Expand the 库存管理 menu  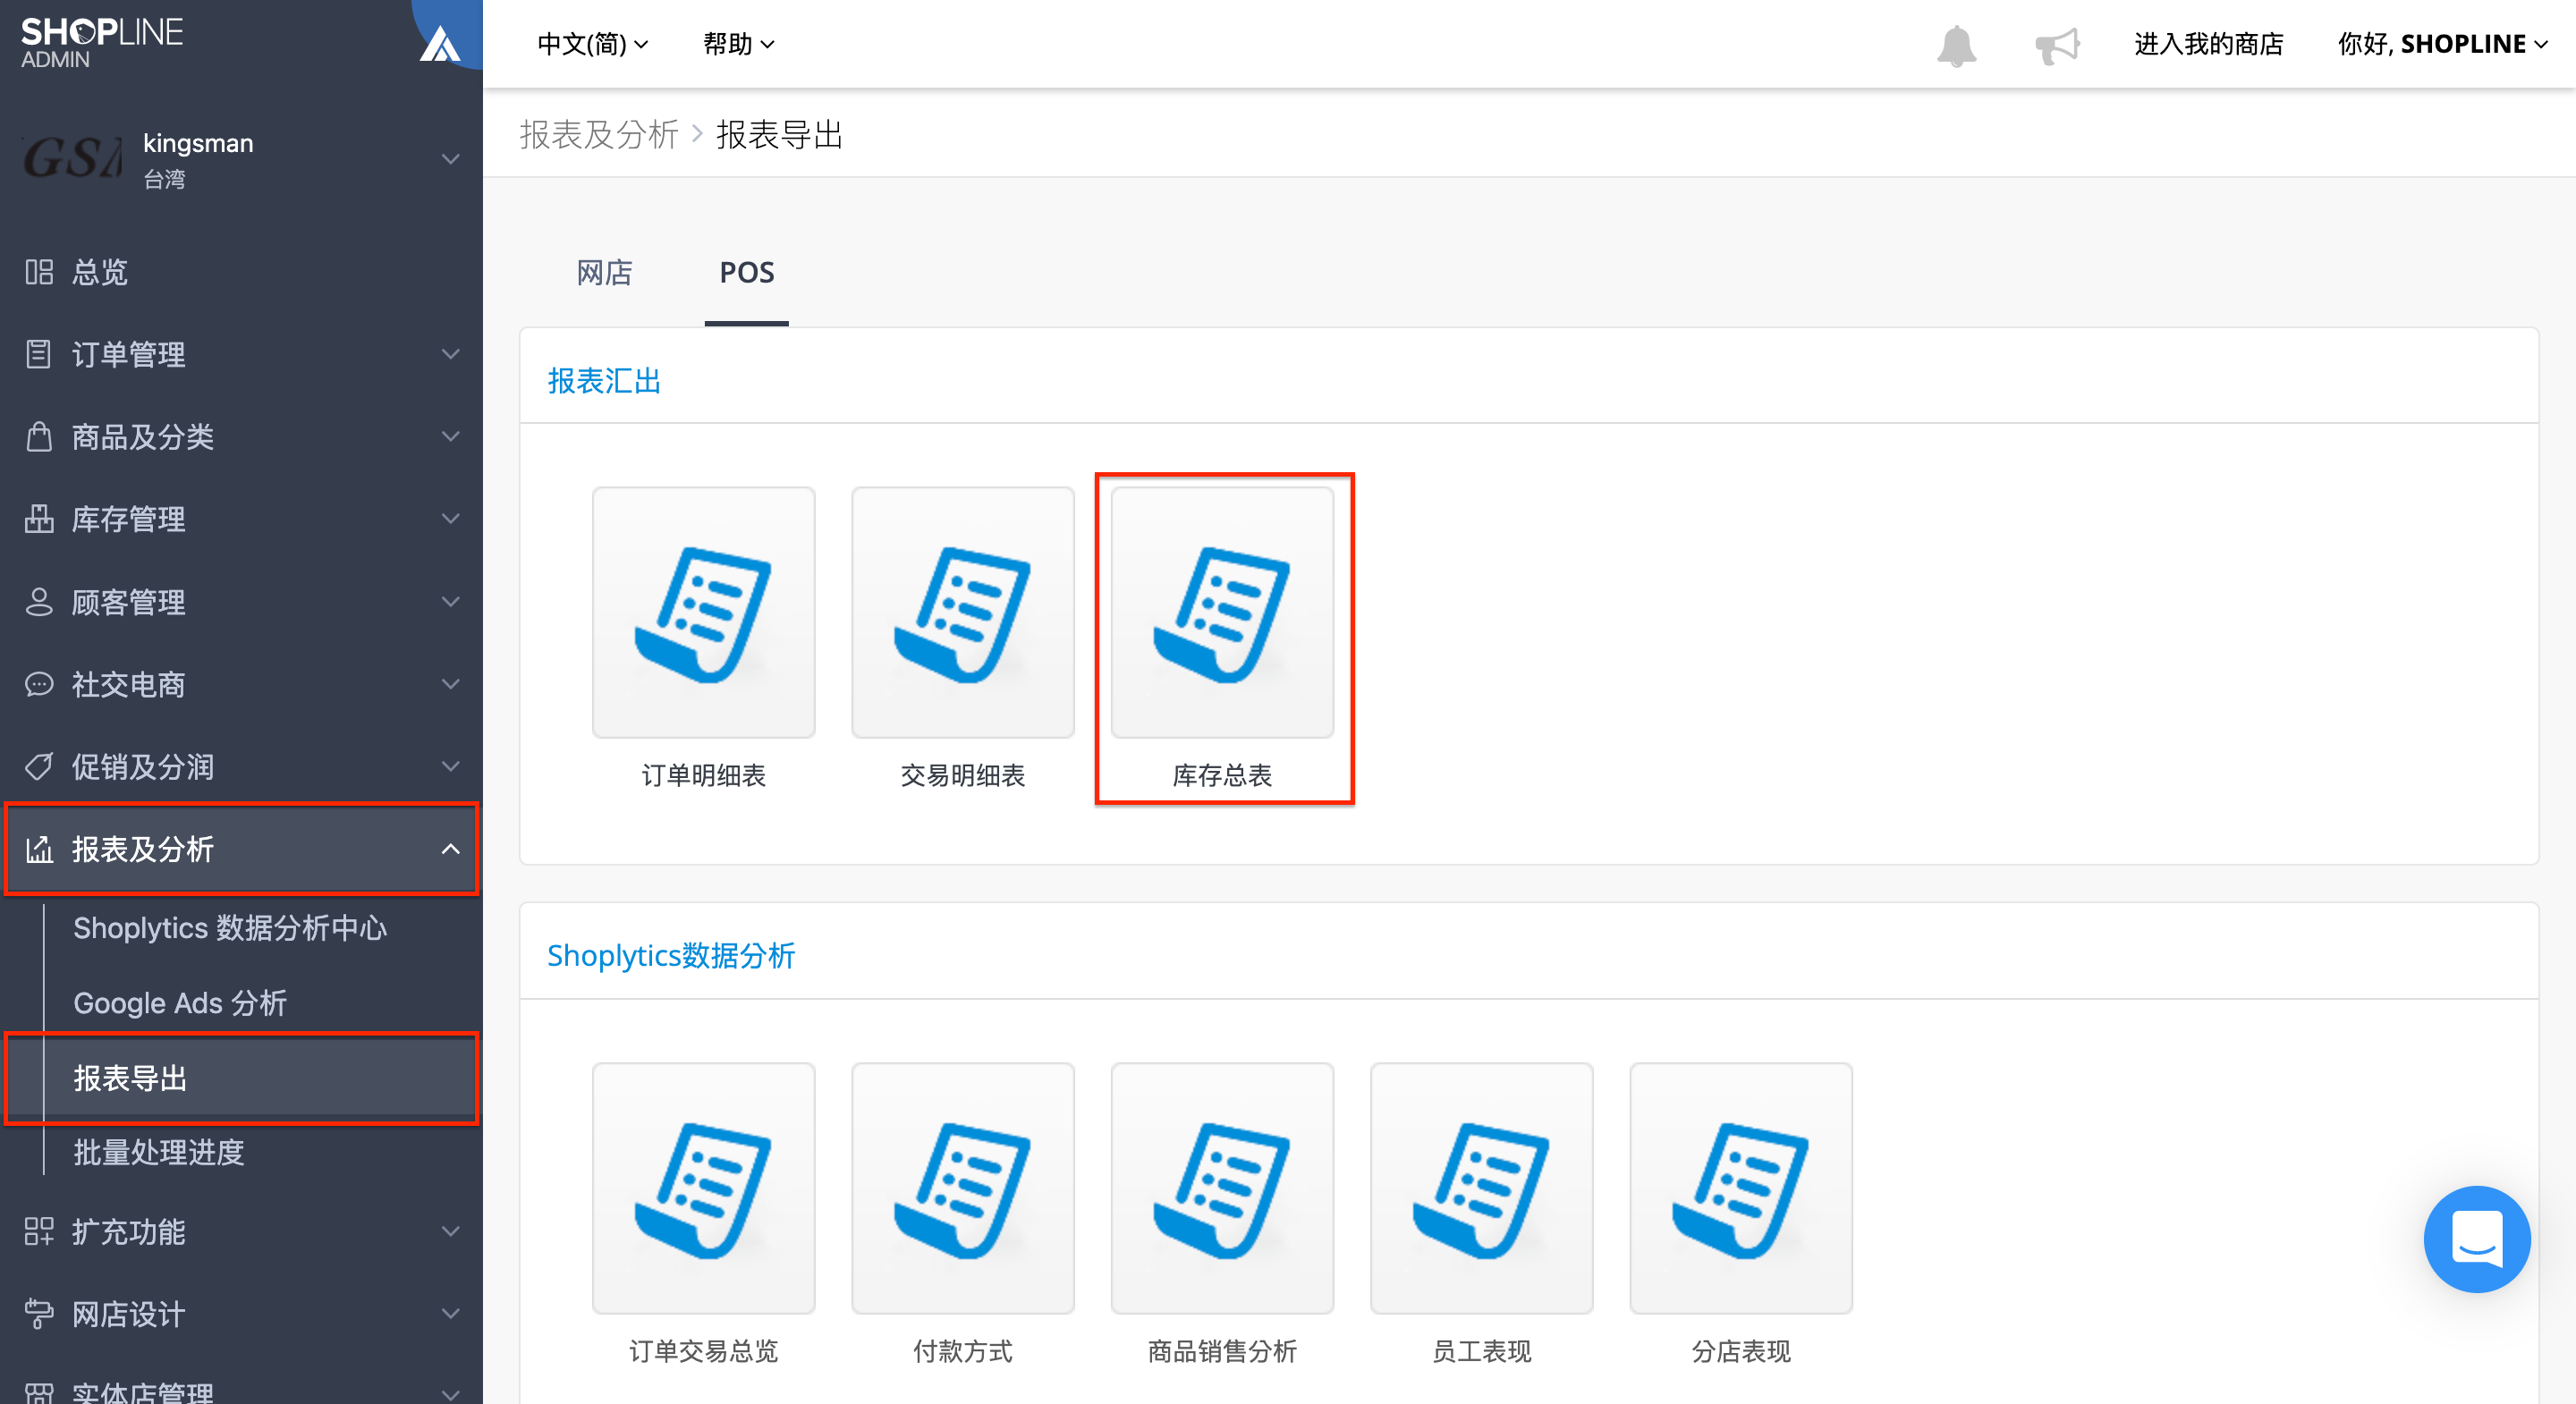[241, 519]
